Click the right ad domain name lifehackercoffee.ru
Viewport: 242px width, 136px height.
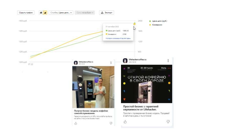[x=138, y=59]
